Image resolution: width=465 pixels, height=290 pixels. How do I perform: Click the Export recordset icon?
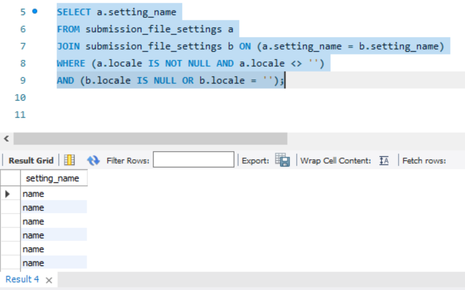(x=282, y=160)
